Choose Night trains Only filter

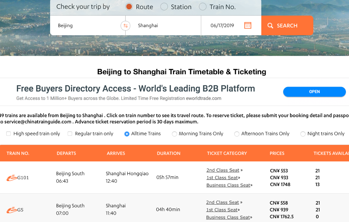(303, 134)
